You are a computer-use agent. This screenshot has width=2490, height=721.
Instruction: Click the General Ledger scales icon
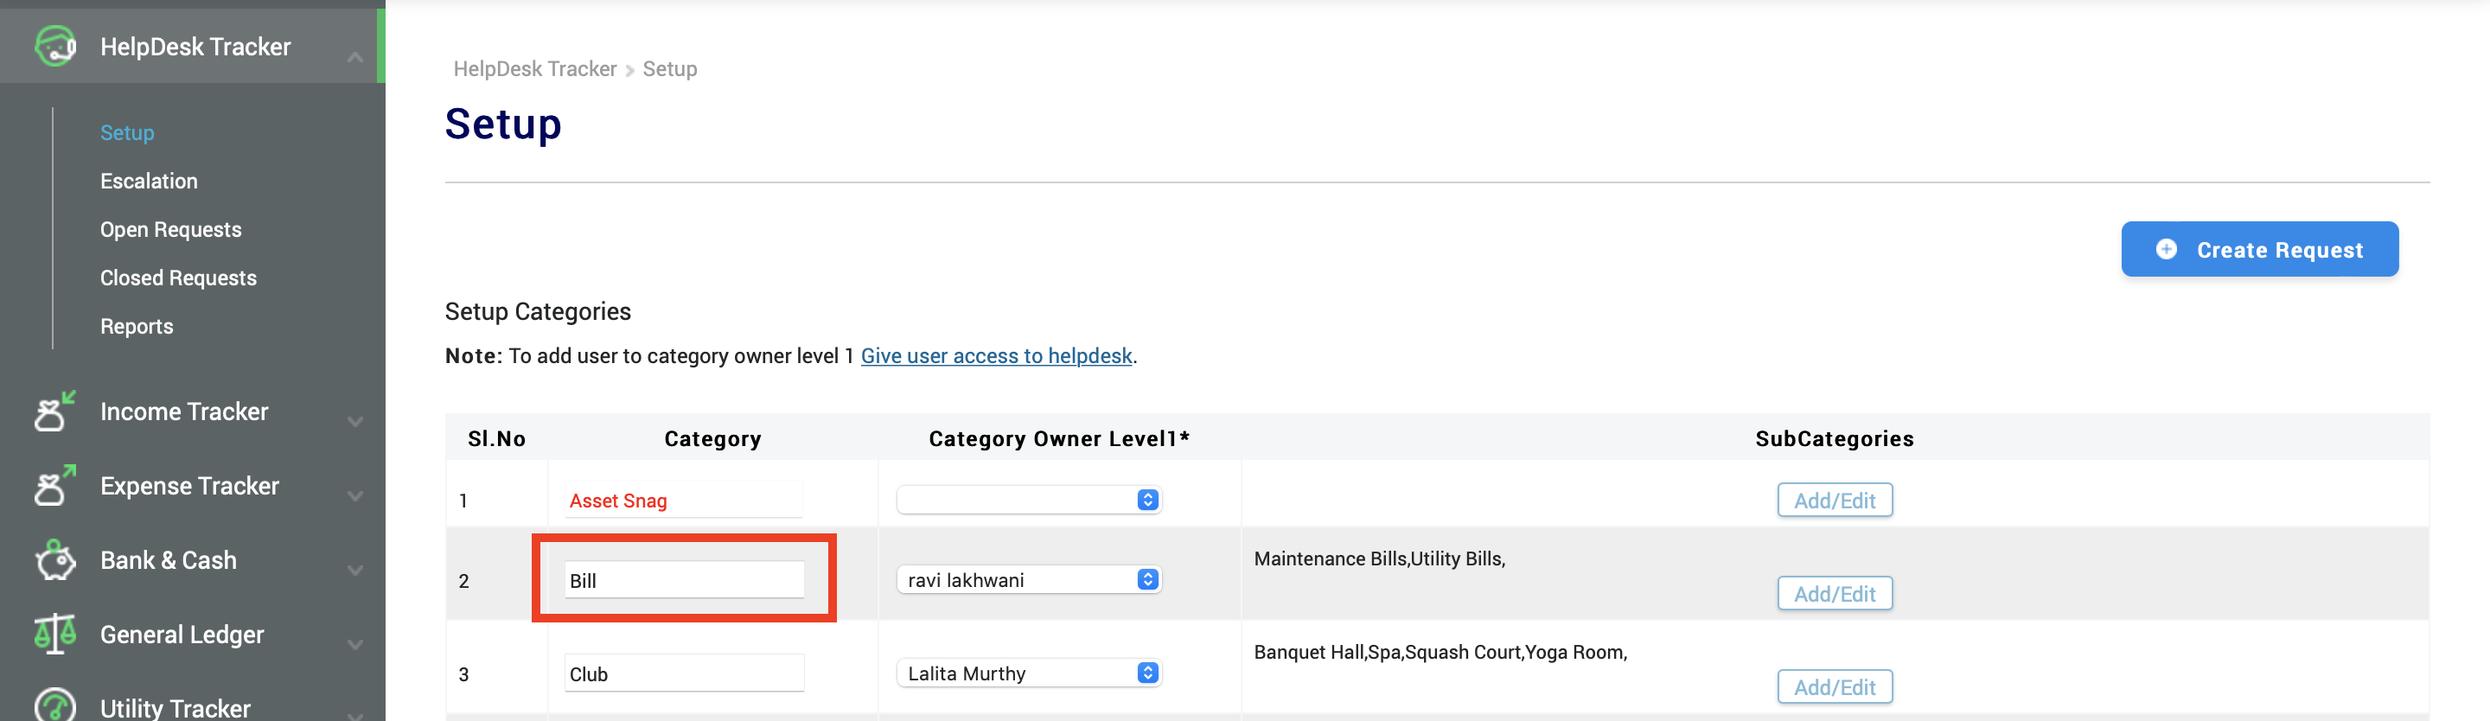pos(54,634)
